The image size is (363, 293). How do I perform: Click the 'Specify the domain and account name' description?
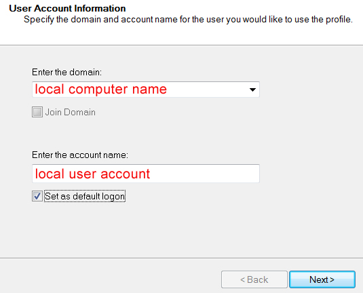[x=188, y=20]
